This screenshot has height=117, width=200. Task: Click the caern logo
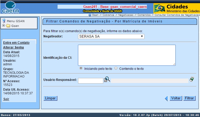click(10, 7)
